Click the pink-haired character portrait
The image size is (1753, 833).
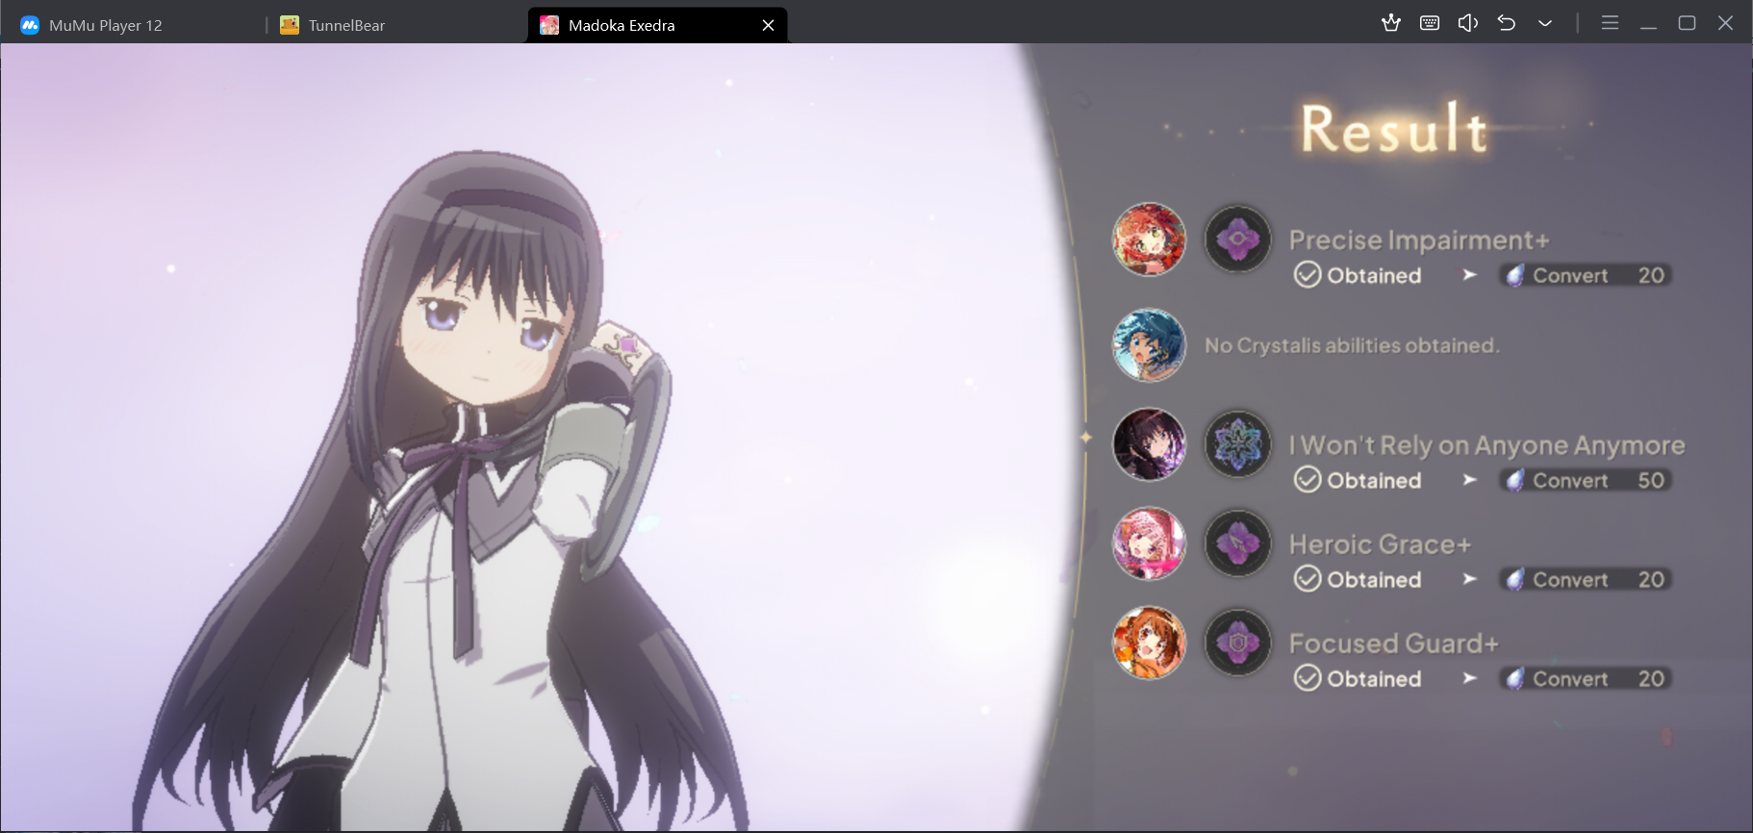pyautogui.click(x=1149, y=544)
